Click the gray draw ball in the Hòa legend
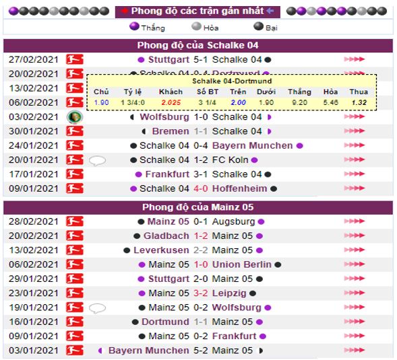 196,26
